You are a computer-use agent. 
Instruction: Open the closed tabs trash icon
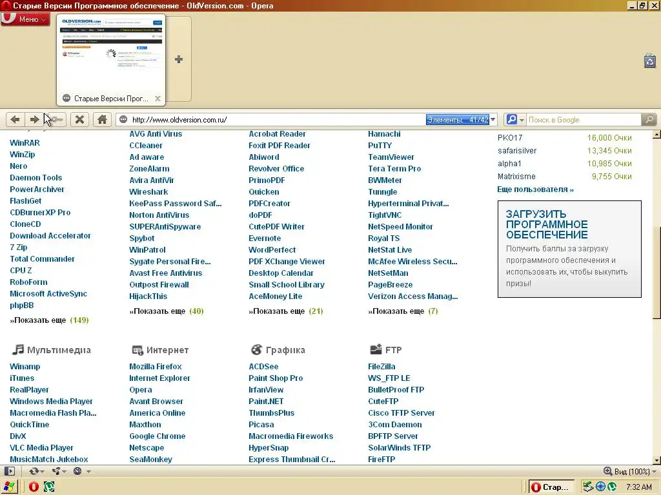tap(649, 61)
